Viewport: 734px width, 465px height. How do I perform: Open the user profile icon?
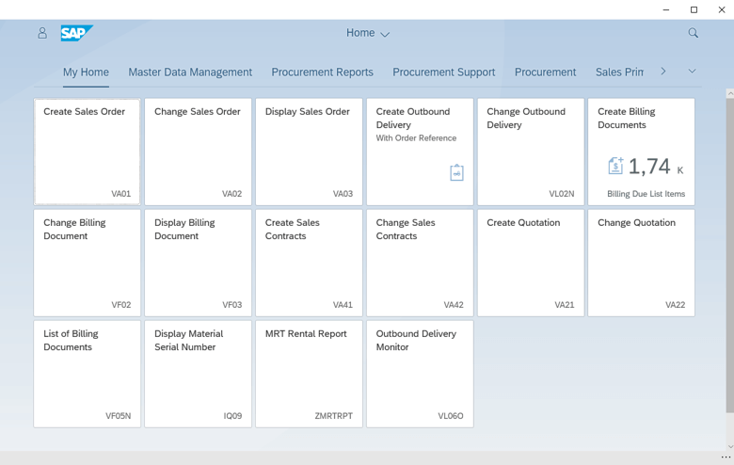[42, 33]
